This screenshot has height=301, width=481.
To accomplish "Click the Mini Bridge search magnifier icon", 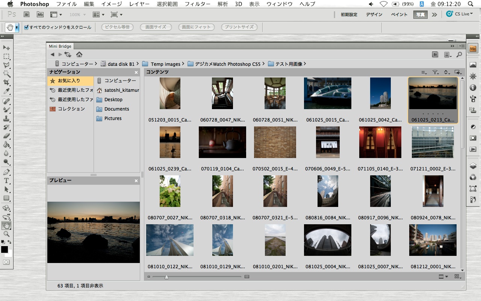I will click(459, 55).
